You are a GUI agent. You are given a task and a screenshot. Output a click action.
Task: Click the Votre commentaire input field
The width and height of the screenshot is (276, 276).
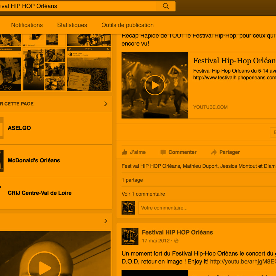click(207, 208)
